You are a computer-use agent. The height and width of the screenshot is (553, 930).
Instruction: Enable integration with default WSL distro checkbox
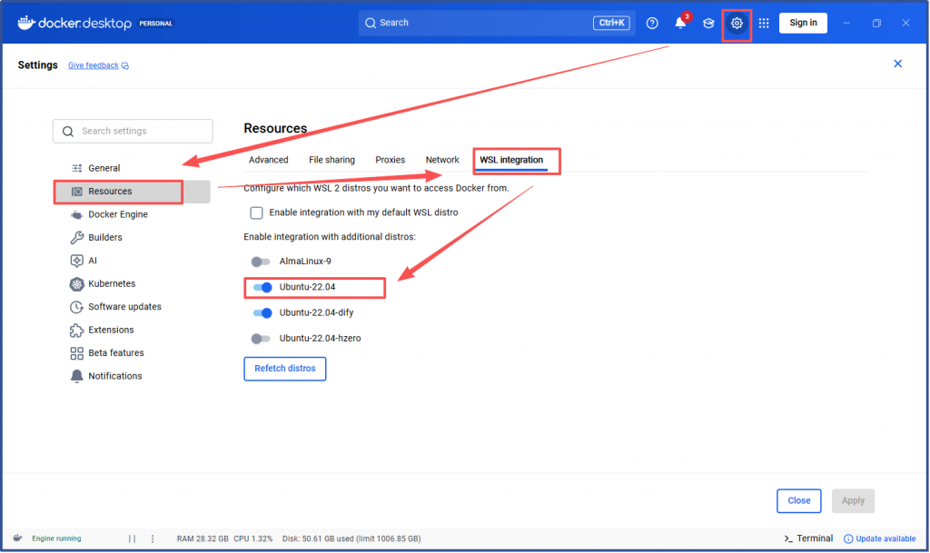coord(257,212)
